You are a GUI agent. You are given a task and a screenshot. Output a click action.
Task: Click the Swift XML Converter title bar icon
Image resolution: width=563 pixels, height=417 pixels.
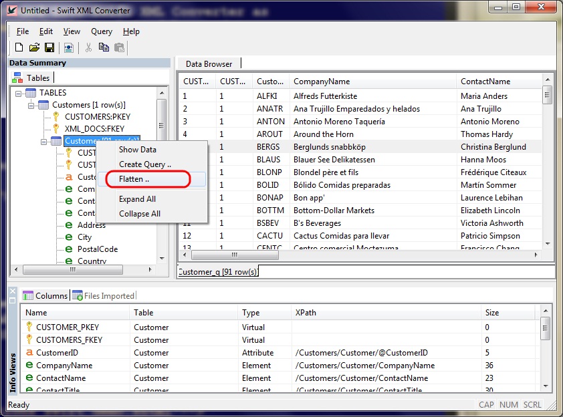12,11
